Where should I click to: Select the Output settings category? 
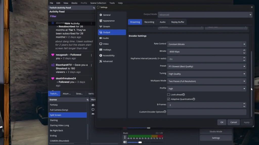click(x=112, y=32)
